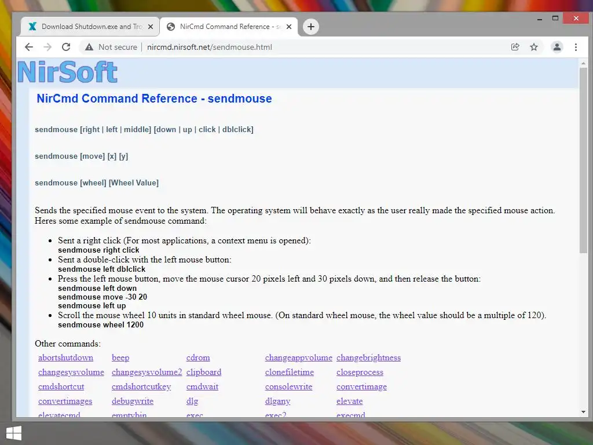
Task: Open the changebrightness link
Action: (368, 358)
